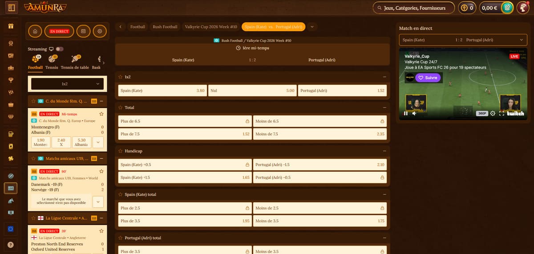Enter fullscreen on the Twitch player
Viewport: 534px width, 254px height.
click(x=502, y=113)
